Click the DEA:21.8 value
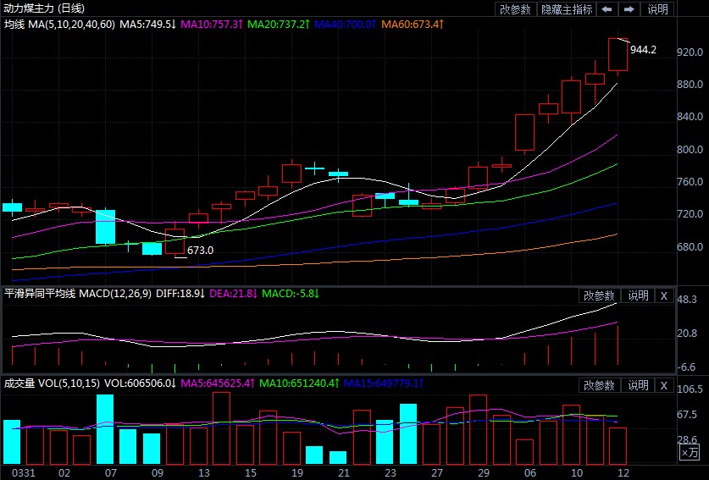The width and height of the screenshot is (709, 480). [x=233, y=294]
